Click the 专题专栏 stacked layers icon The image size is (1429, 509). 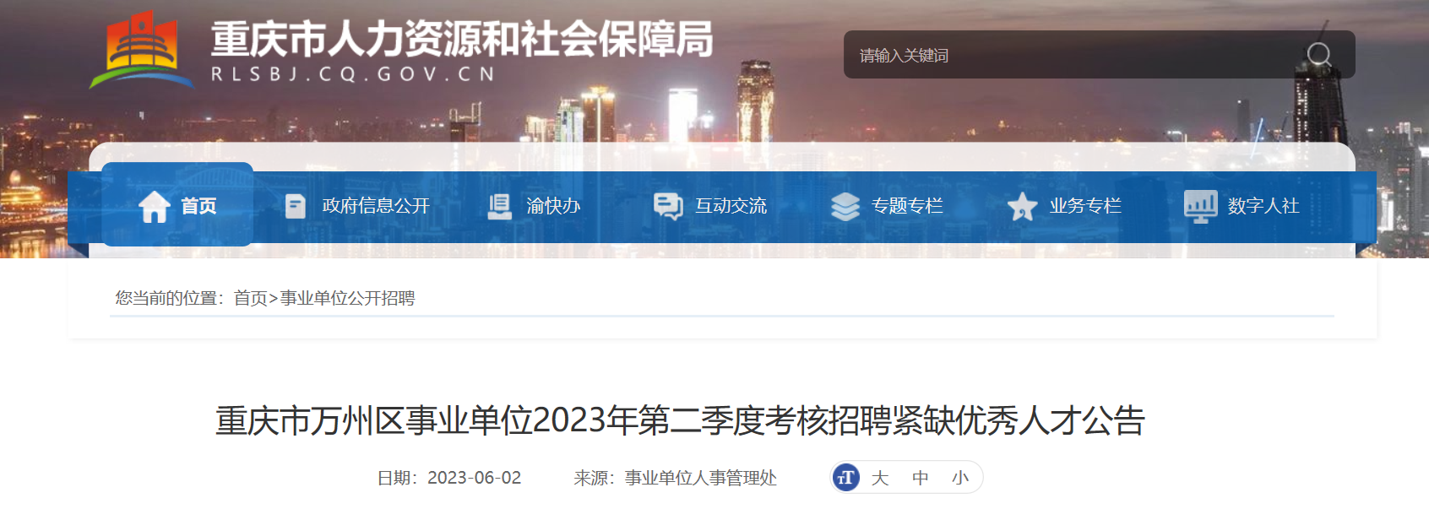[845, 207]
